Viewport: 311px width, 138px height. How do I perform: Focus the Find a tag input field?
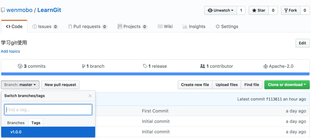pos(48,110)
